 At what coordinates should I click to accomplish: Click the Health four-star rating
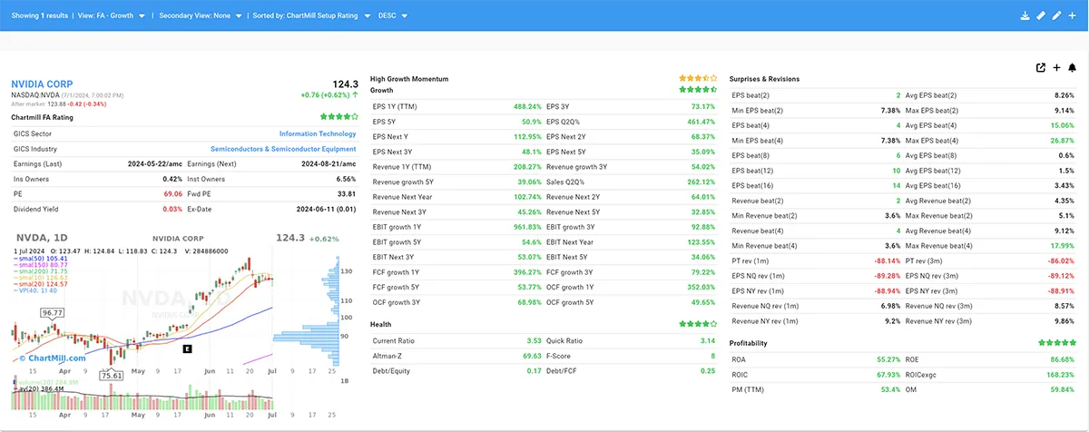(698, 323)
